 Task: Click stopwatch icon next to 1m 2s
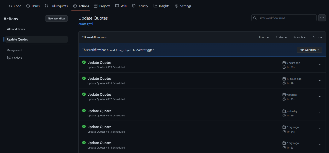click(x=284, y=148)
